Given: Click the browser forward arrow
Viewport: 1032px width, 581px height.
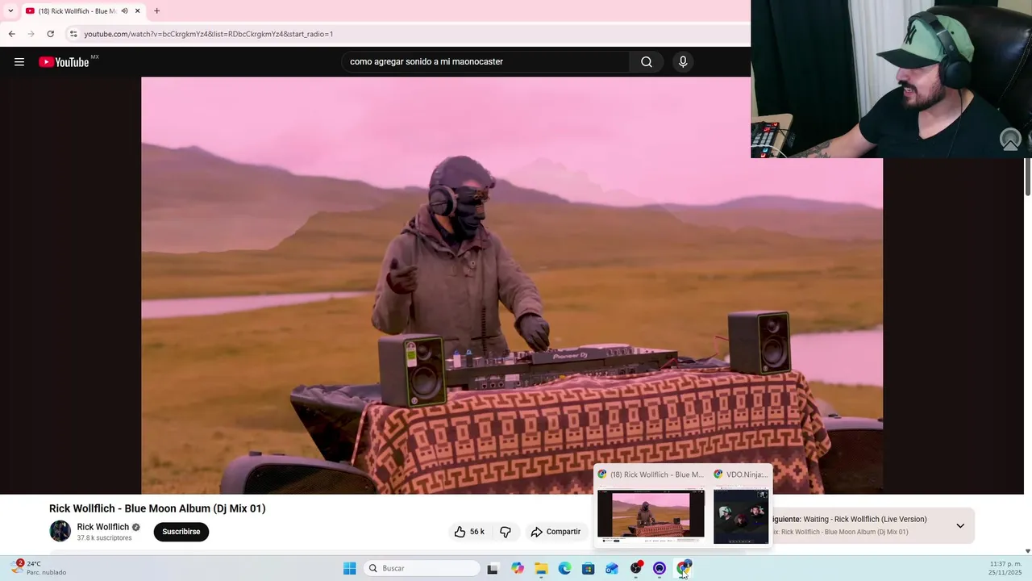Looking at the screenshot, I should (31, 34).
